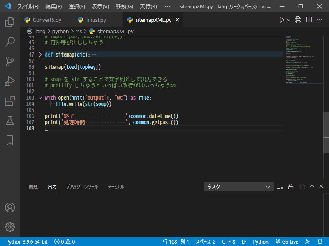Screen dimensions: 329x246
Task: Clear the output panel with list icon
Action: pos(280,187)
